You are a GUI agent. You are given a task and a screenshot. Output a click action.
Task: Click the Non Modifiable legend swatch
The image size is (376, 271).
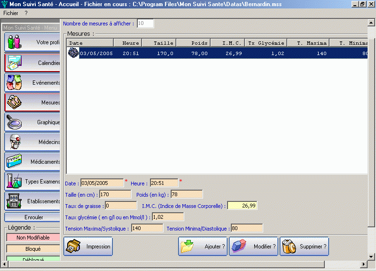(33, 238)
